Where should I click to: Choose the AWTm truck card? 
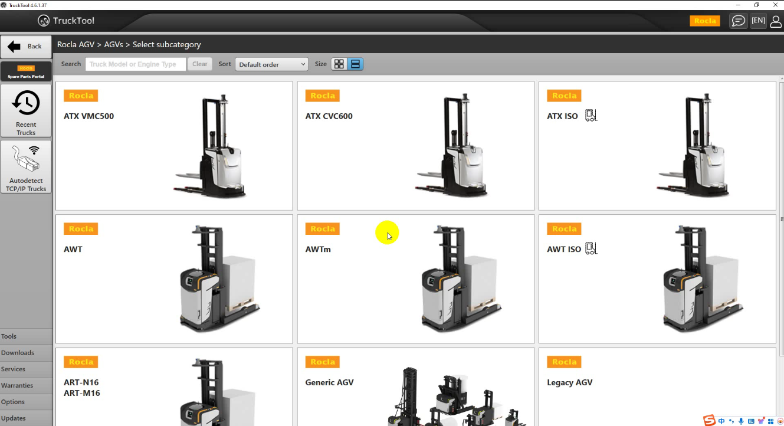click(416, 279)
